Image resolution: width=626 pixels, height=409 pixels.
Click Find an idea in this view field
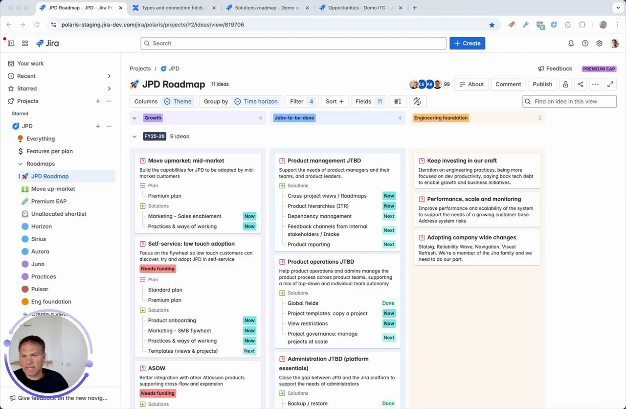(569, 101)
